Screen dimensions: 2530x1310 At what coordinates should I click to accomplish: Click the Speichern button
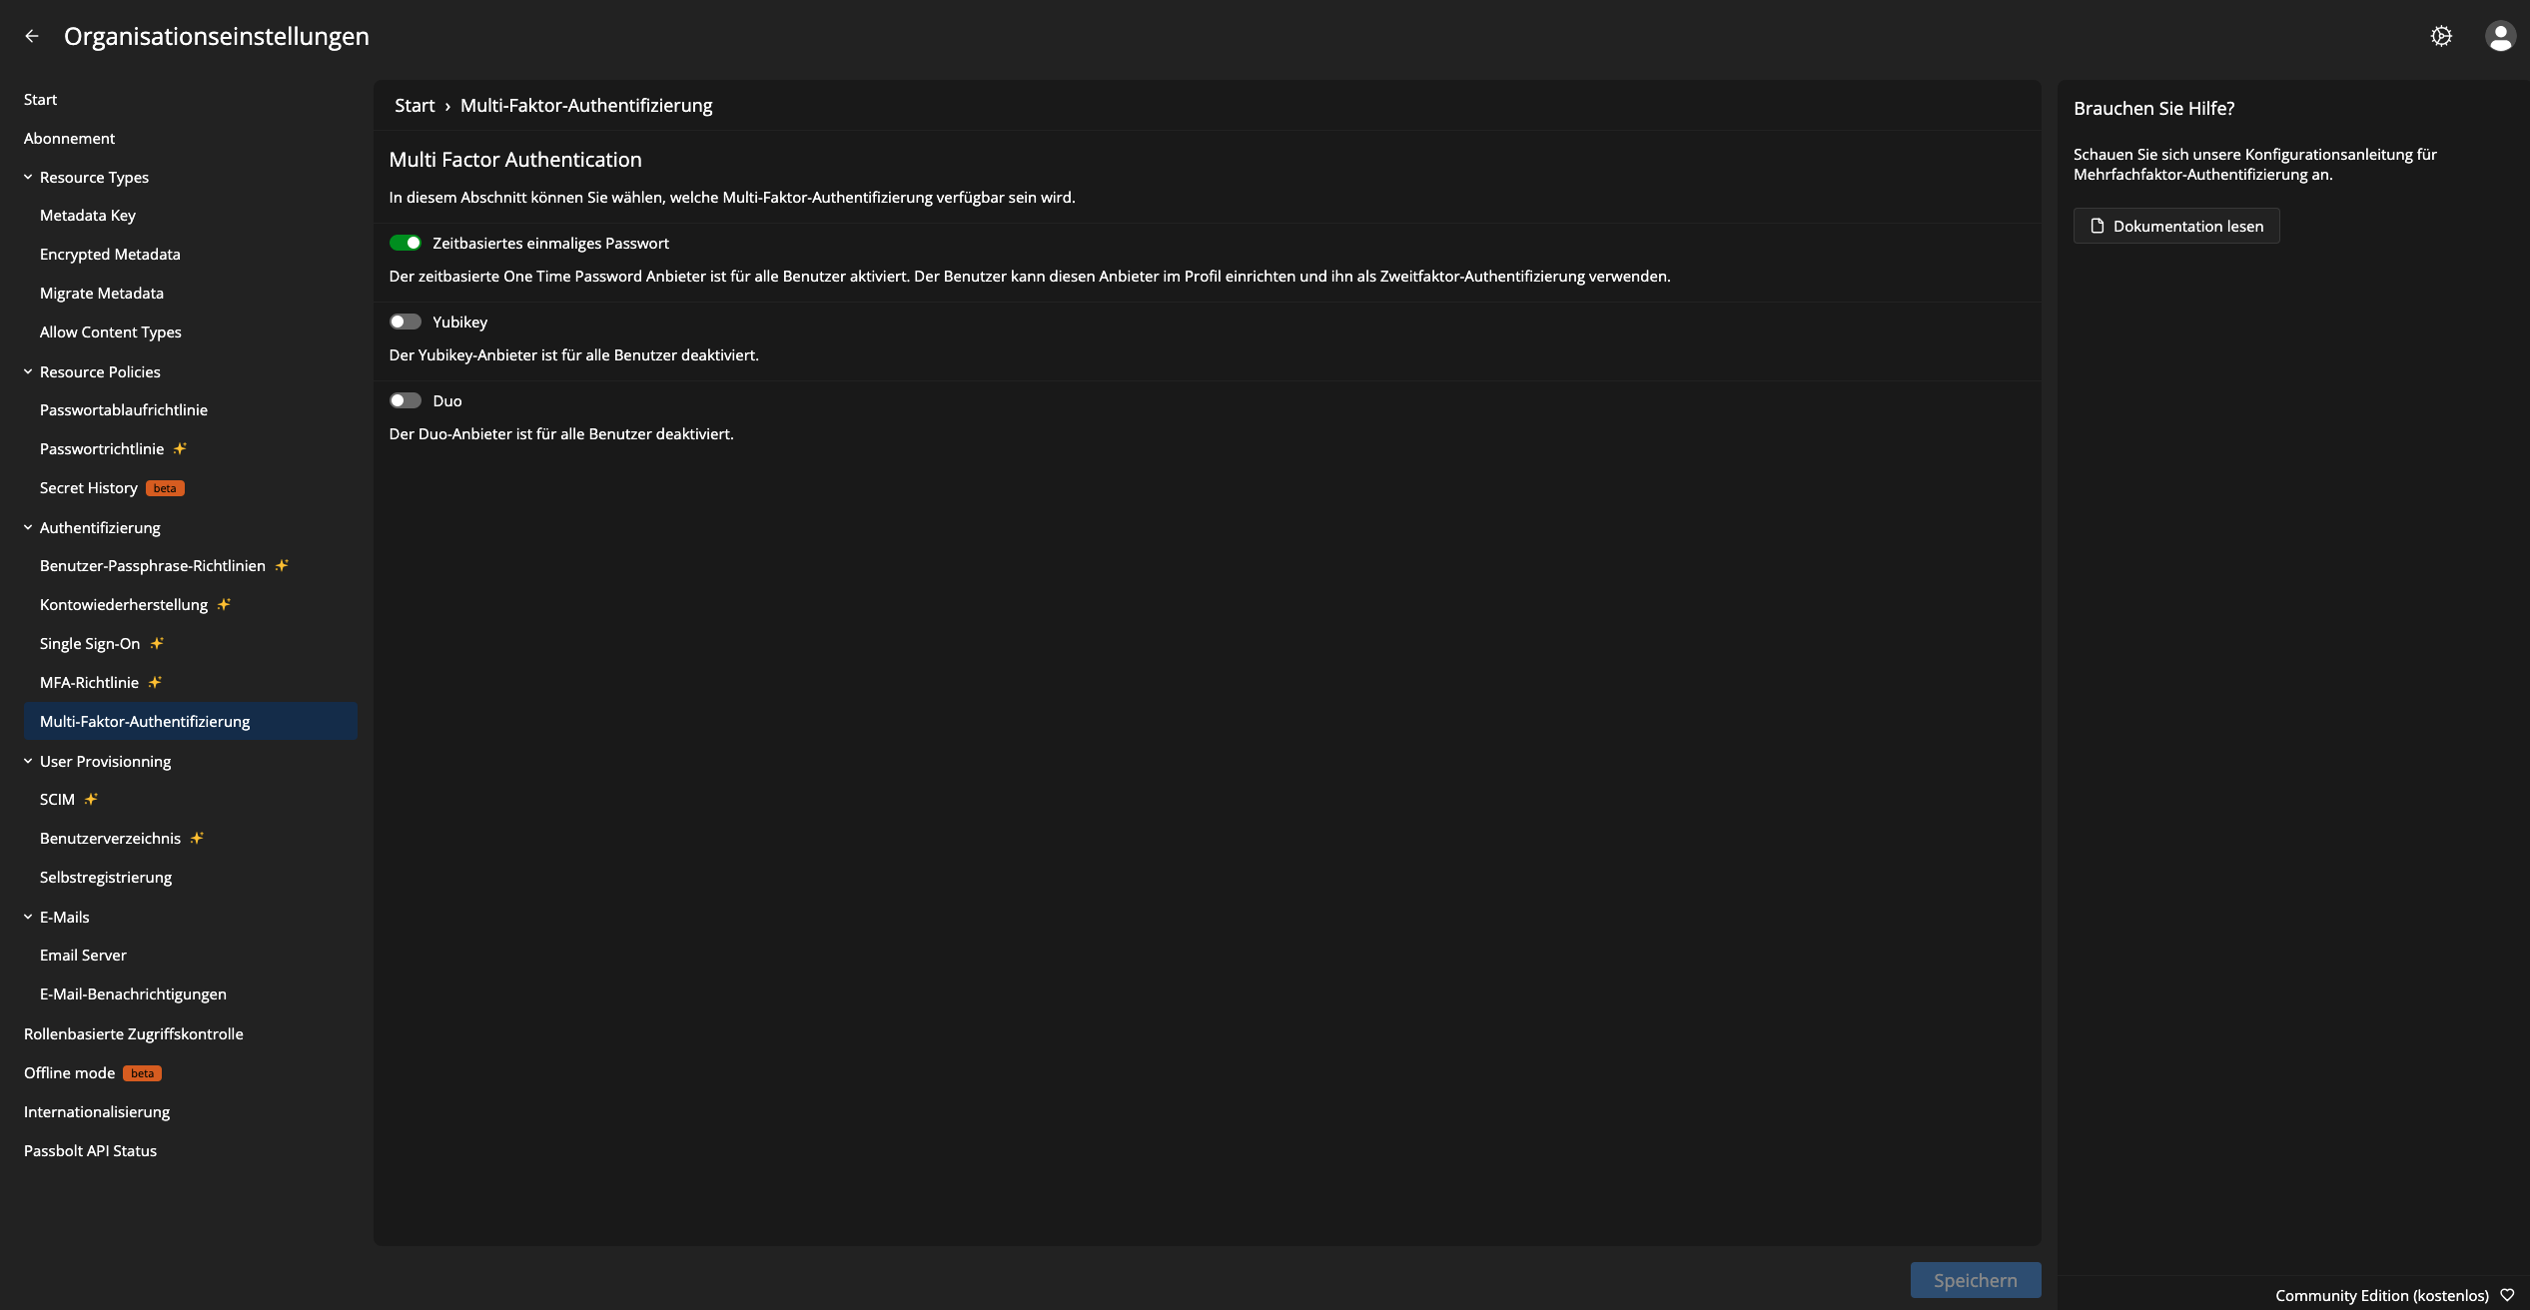[1975, 1280]
